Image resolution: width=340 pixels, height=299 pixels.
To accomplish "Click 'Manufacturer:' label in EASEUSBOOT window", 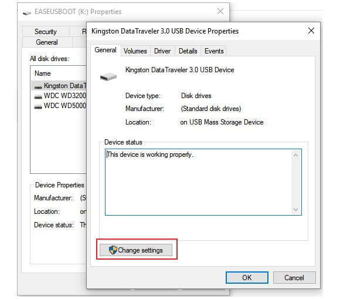I will click(53, 198).
